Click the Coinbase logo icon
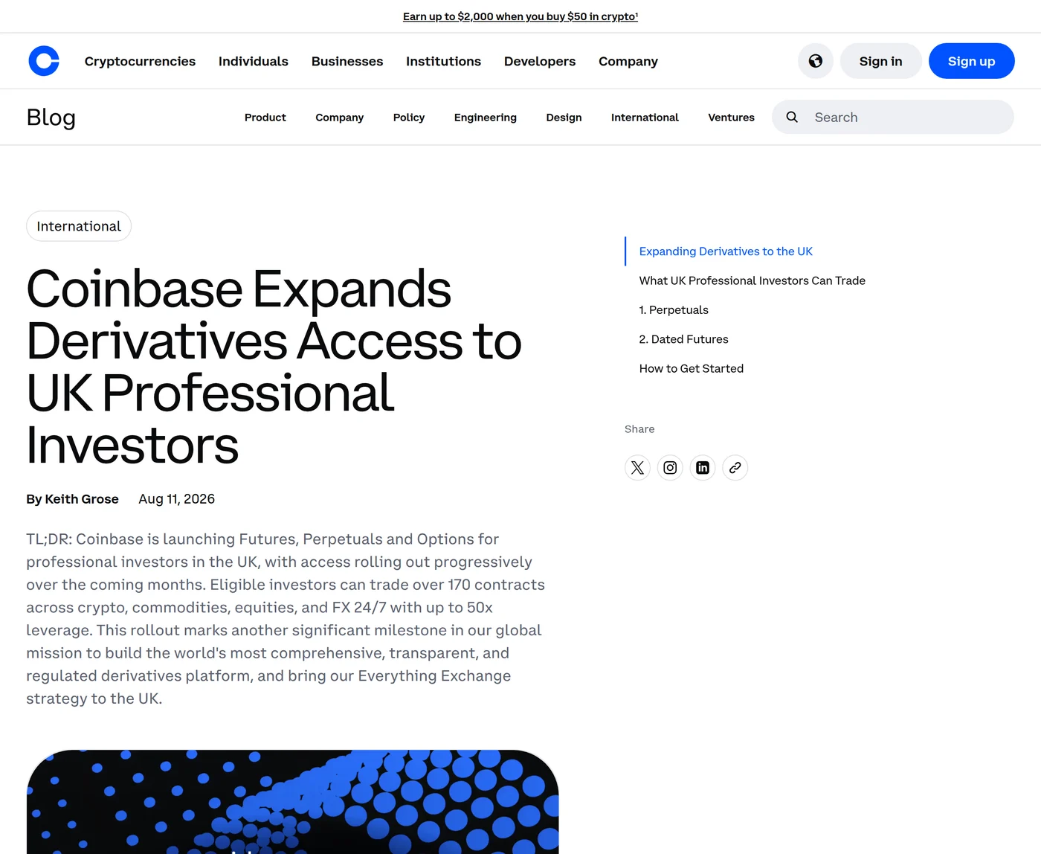 coord(44,61)
